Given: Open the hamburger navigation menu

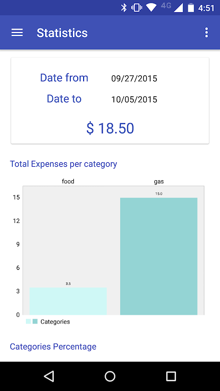Looking at the screenshot, I should [x=17, y=33].
